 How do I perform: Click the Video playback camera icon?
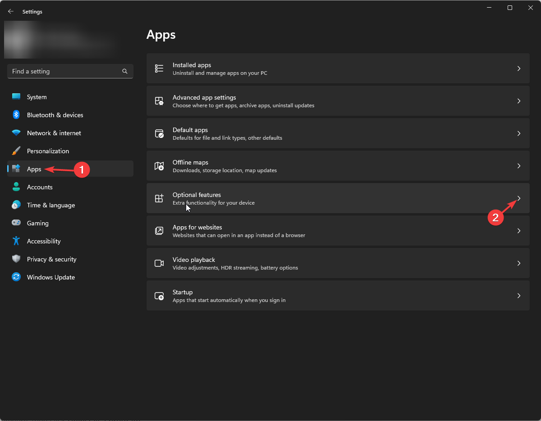pos(159,263)
